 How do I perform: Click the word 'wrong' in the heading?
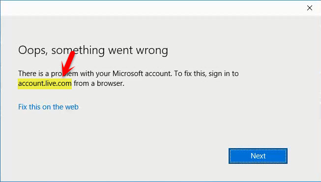tap(152, 51)
